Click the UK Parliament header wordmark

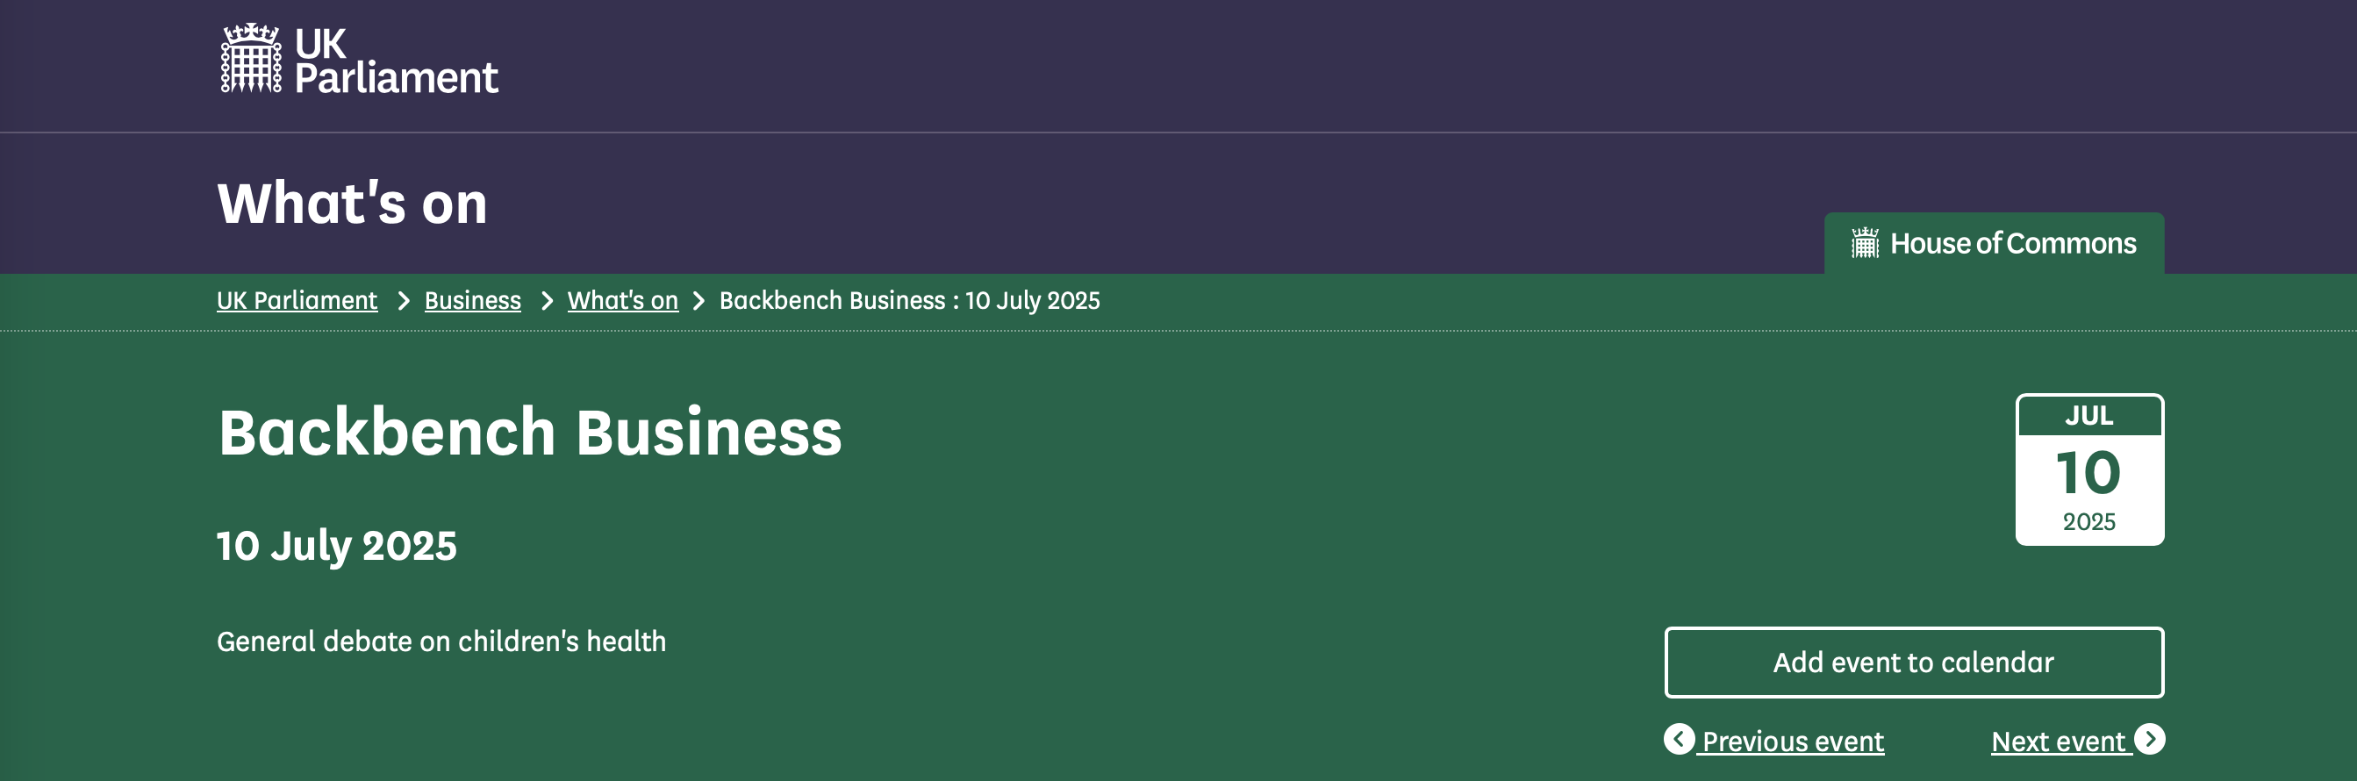pyautogui.click(x=396, y=61)
